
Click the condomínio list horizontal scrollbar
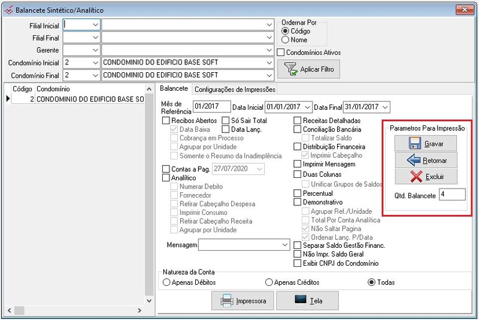(75, 311)
